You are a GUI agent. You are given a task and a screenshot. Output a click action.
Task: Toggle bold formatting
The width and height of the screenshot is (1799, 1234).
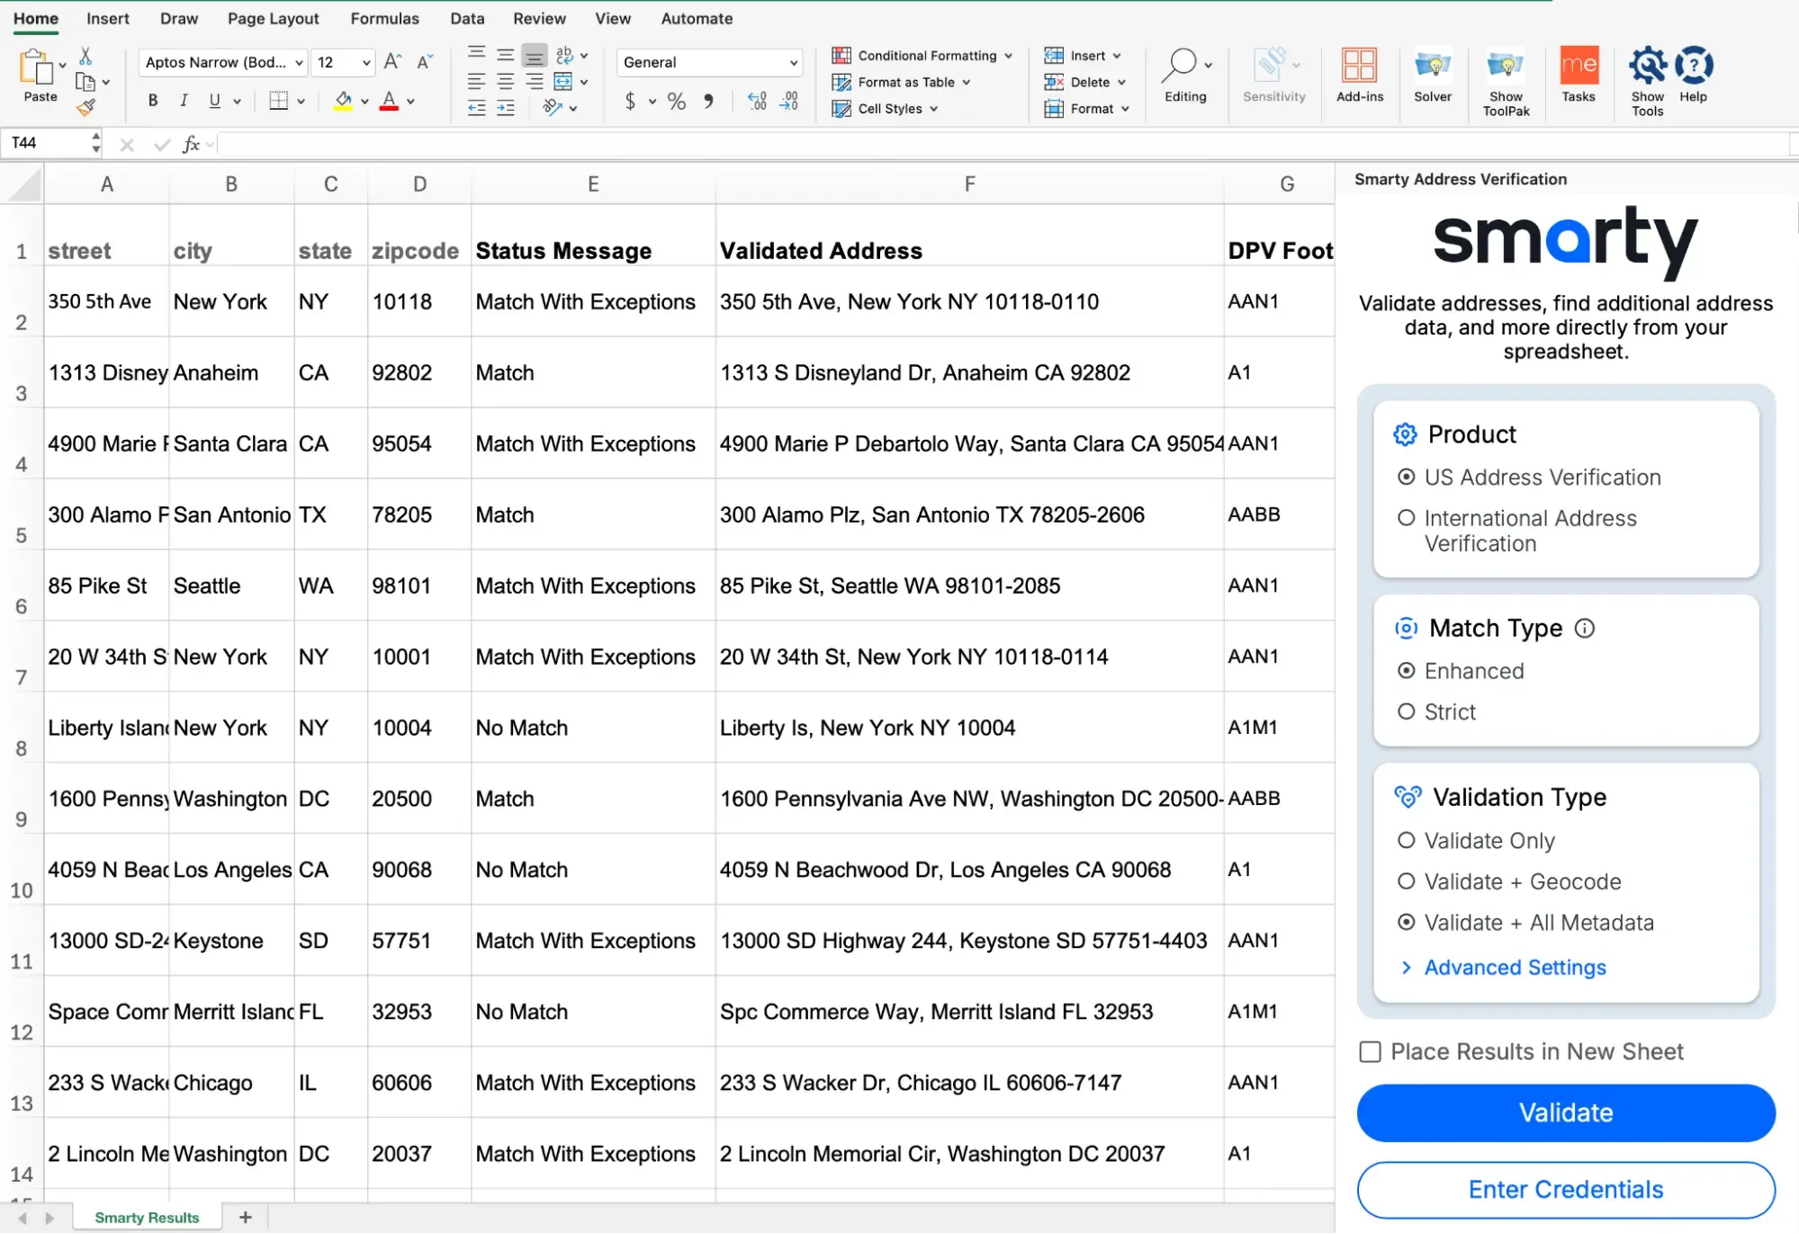[x=153, y=101]
